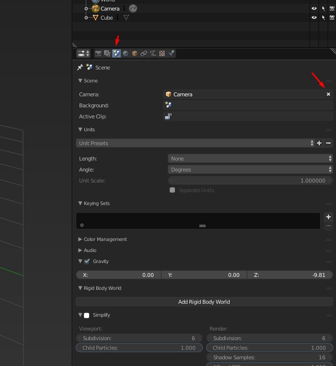Screen dimensions: 336x366
Task: Open the Unit Presets dropdown
Action: [x=195, y=143]
